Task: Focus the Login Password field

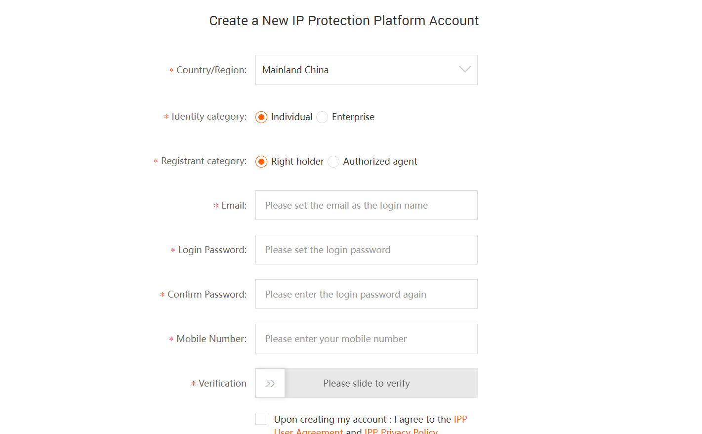Action: (x=366, y=250)
